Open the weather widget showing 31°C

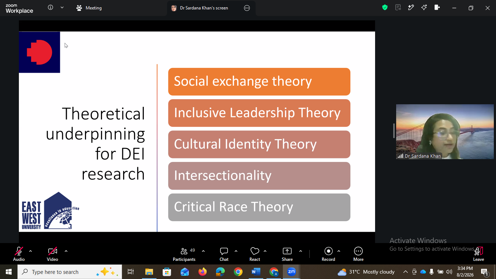[x=366, y=272]
